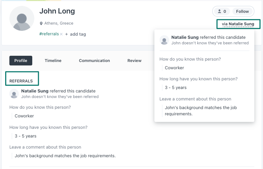Screen dimensions: 263x169
Task: Click the Coworker answer in the popup
Action: pyautogui.click(x=175, y=68)
